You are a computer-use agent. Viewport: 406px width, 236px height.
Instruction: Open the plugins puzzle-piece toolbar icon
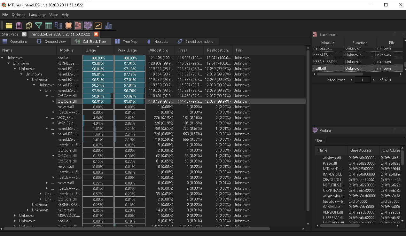(x=88, y=25)
